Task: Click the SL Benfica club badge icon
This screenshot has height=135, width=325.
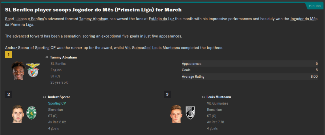Action: (33, 70)
